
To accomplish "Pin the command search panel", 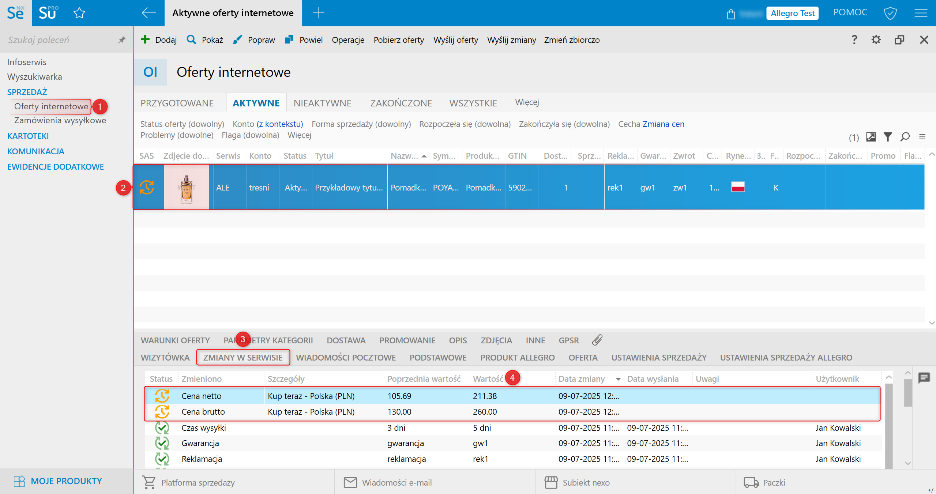I will click(x=121, y=40).
